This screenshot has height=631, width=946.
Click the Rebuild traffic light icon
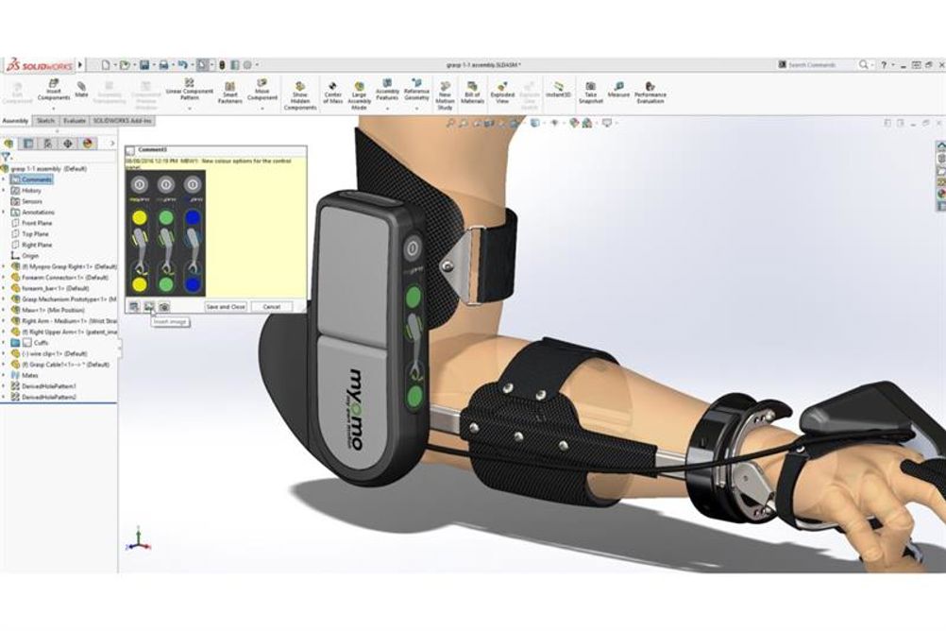click(222, 64)
